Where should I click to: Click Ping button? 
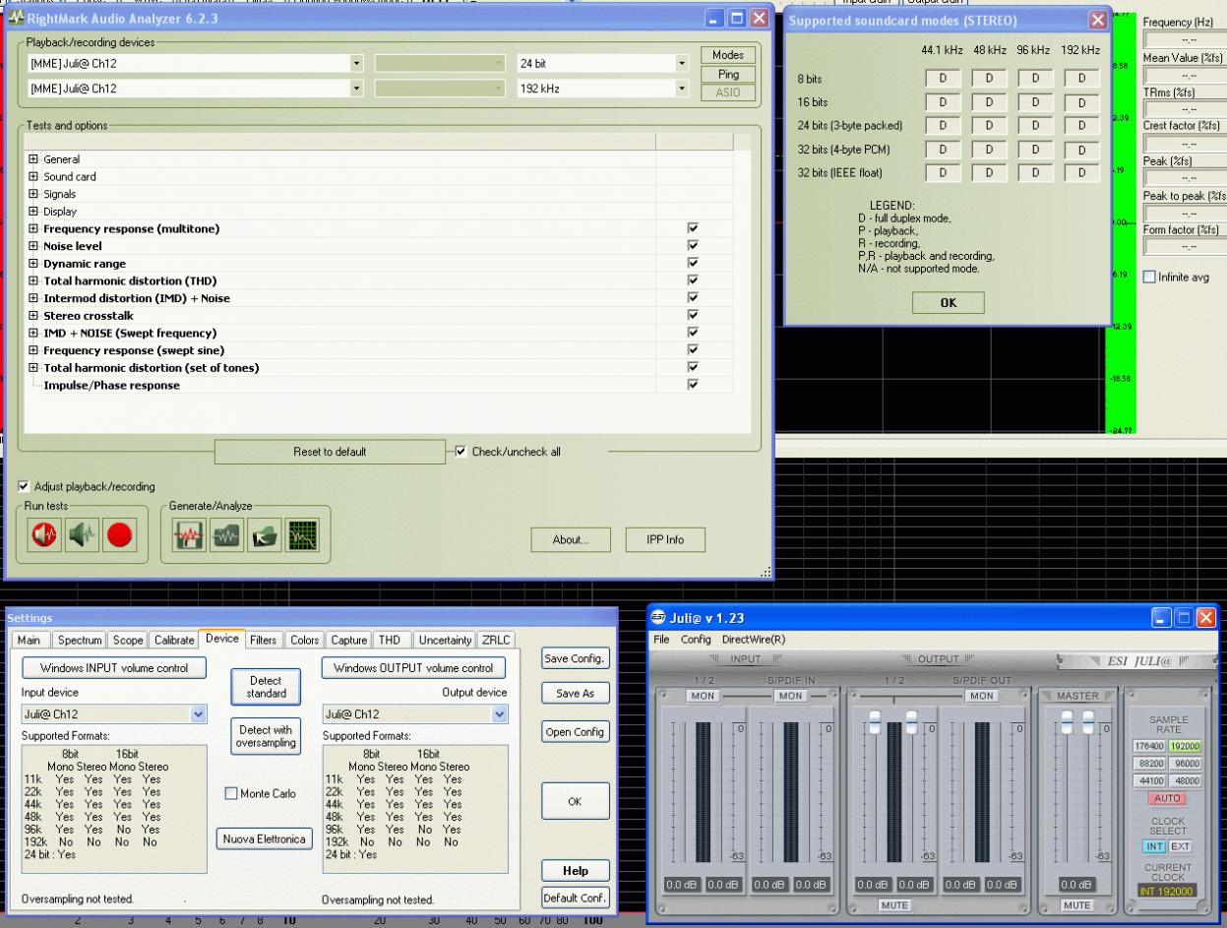tap(729, 75)
